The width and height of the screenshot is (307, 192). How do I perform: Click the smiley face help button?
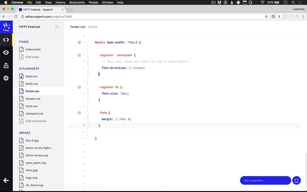296,181
